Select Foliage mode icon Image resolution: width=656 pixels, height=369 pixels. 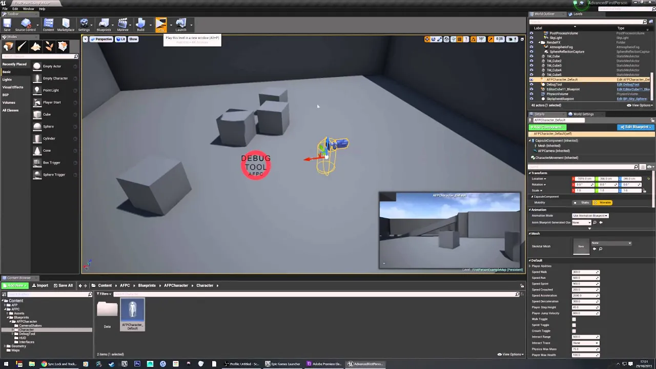[x=49, y=47]
